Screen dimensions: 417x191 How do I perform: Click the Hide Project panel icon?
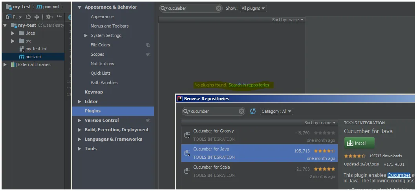point(59,17)
